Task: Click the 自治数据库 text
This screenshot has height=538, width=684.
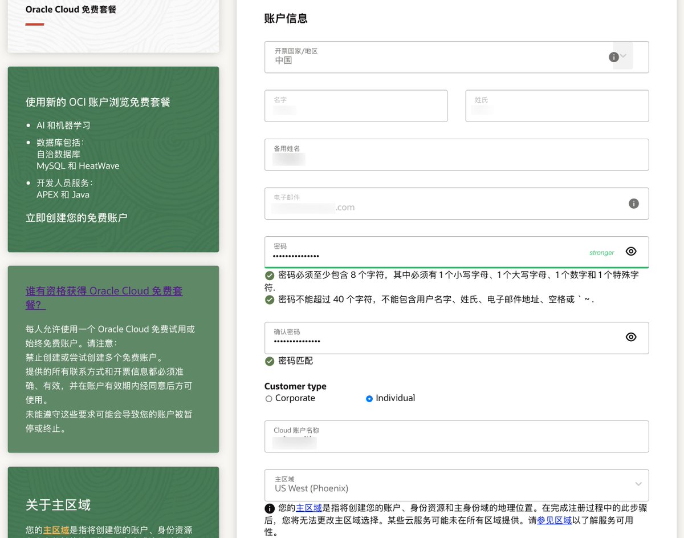Action: [58, 154]
